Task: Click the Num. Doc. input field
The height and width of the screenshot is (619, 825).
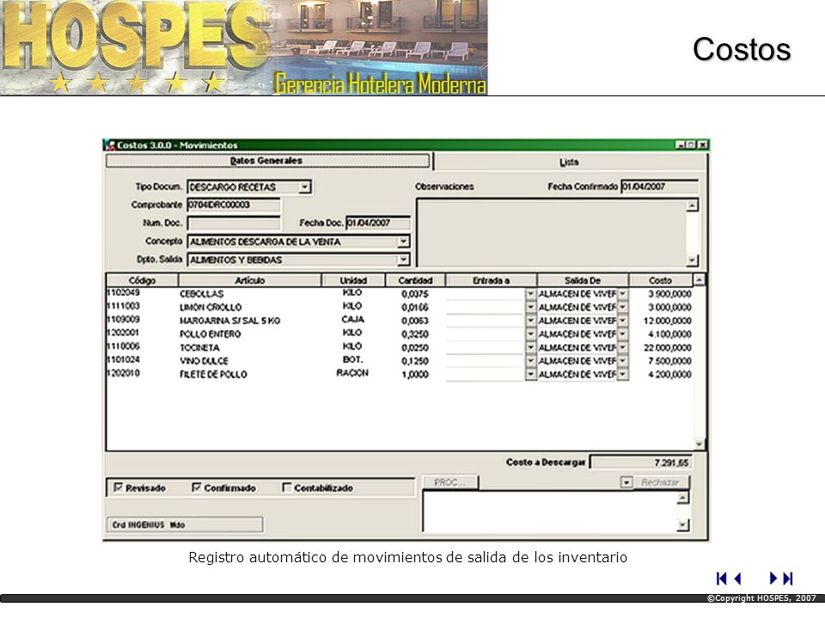Action: (234, 224)
